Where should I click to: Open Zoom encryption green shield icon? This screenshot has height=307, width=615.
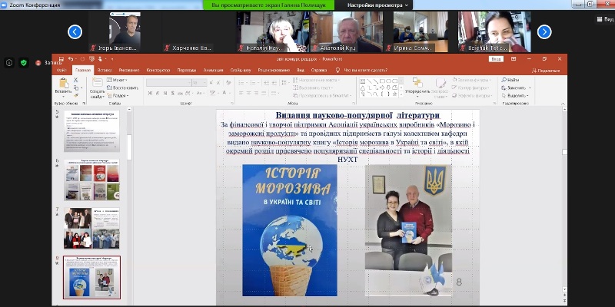[24, 62]
